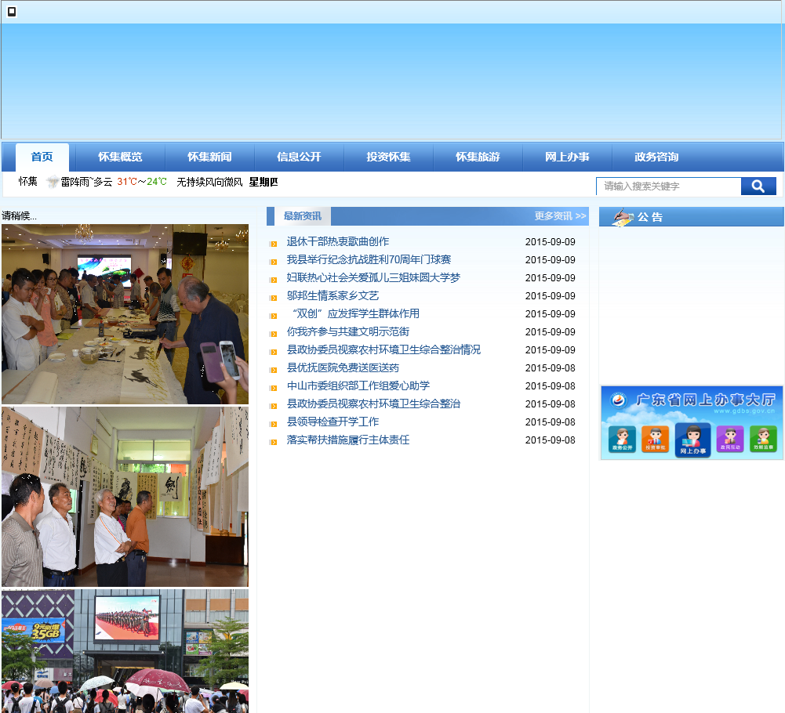Screen dimensions: 785x713
Task: Click the calligraphy exhibition visitors photo
Action: point(125,497)
